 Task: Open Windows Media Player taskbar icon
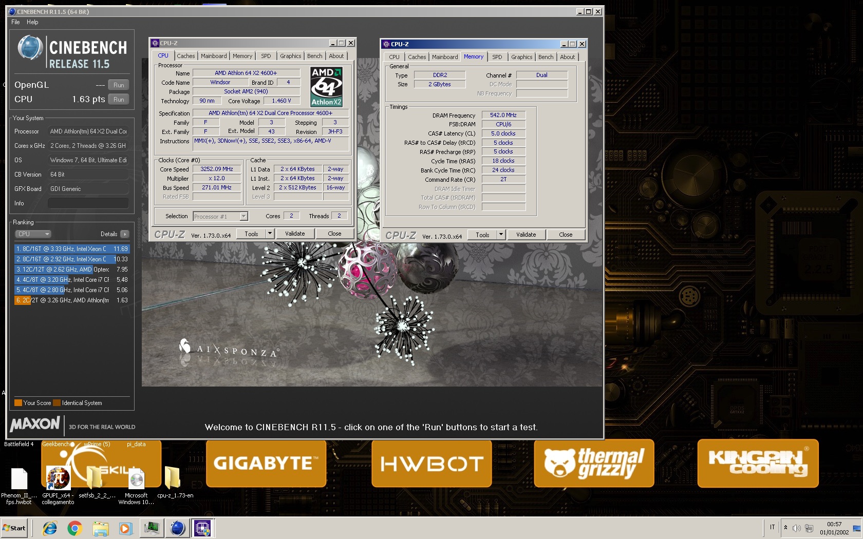[125, 528]
